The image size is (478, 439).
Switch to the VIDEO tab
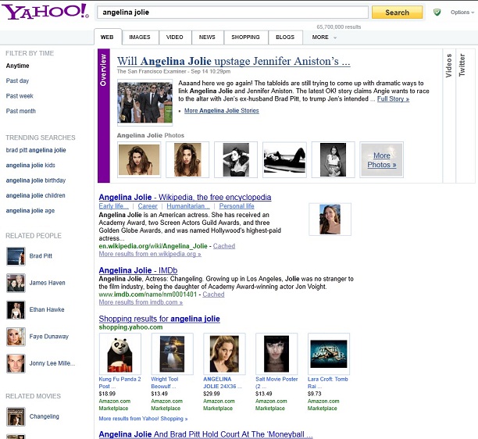(x=175, y=37)
